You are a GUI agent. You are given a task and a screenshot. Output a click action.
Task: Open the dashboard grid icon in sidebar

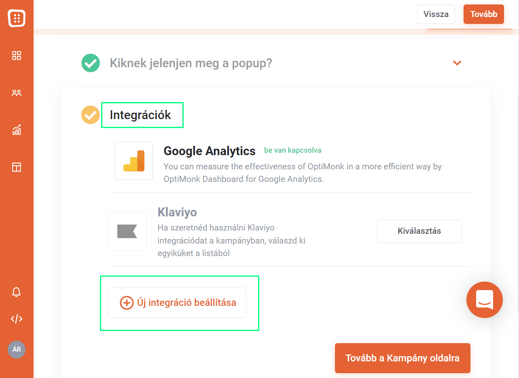point(17,56)
